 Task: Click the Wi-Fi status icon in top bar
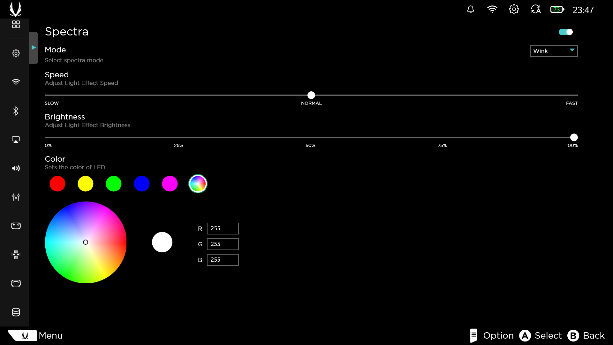492,10
